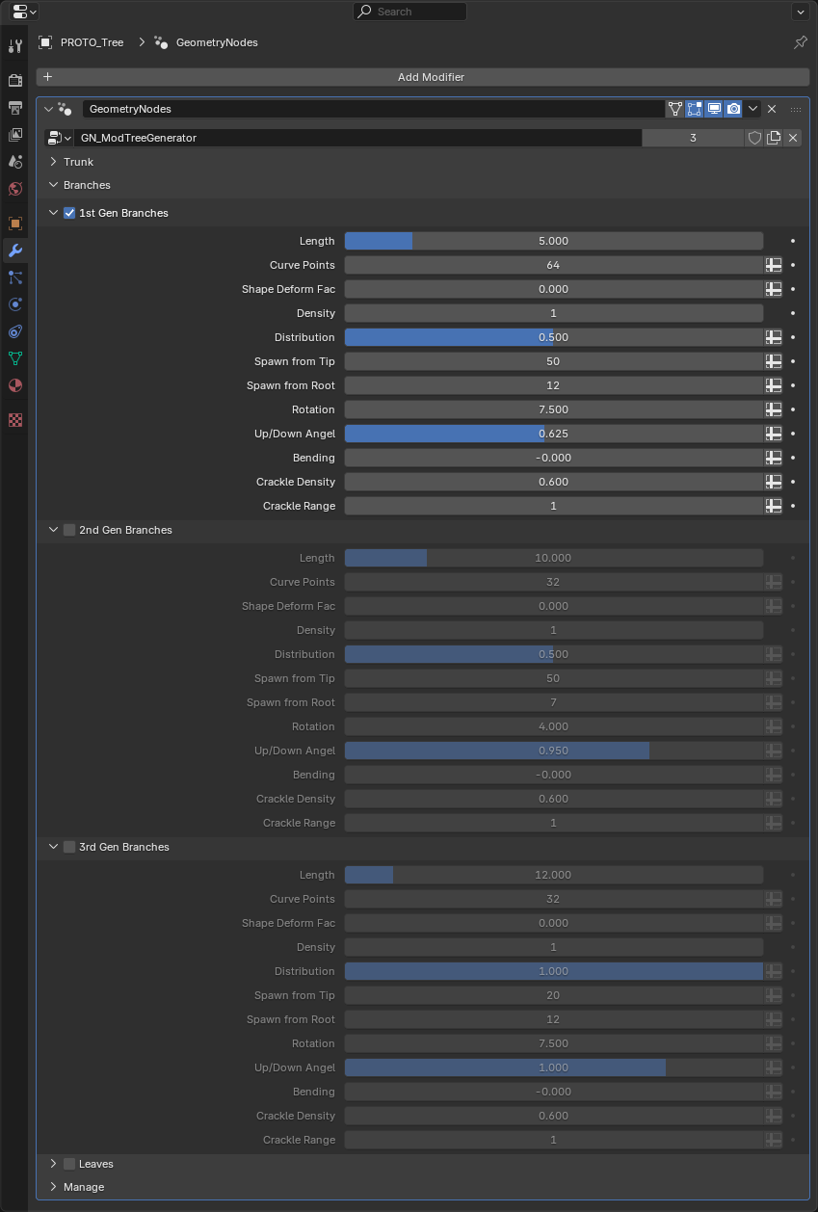
Task: Open the Material properties tab
Action: click(15, 385)
